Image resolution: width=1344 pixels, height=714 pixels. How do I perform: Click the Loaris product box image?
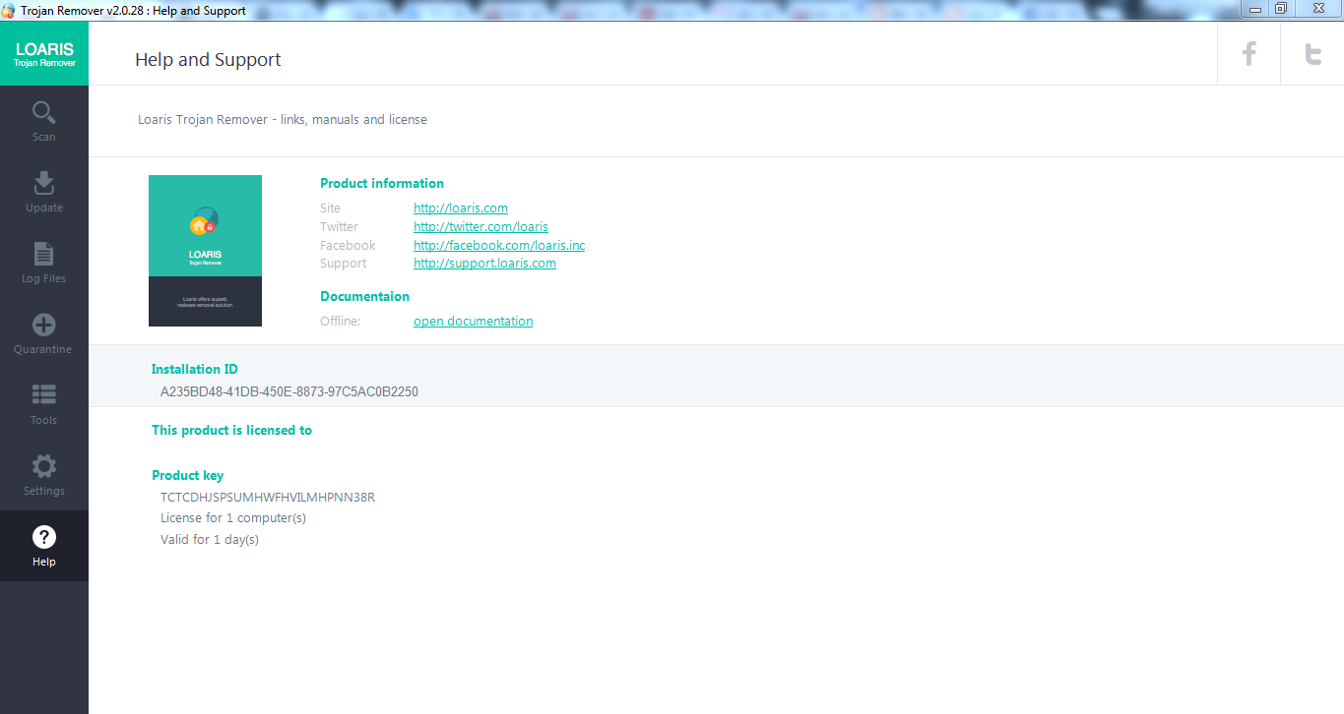pos(205,251)
